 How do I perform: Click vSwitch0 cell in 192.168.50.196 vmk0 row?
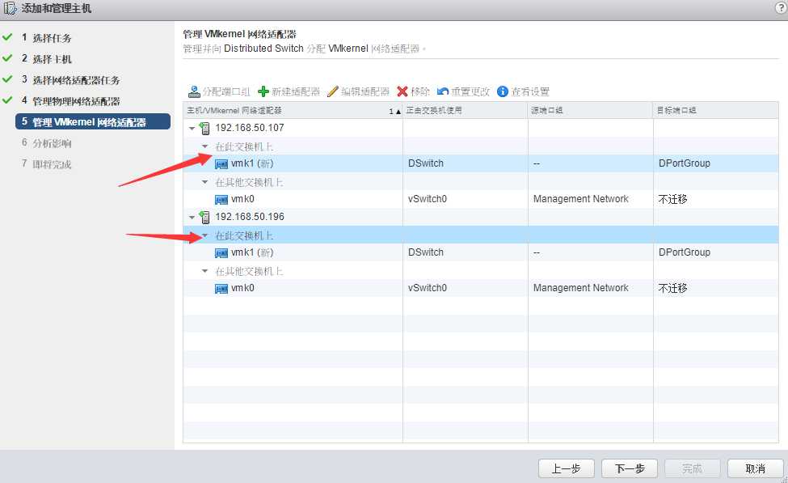(428, 288)
